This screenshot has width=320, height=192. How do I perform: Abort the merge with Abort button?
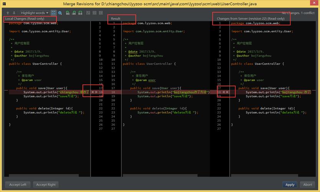click(308, 184)
